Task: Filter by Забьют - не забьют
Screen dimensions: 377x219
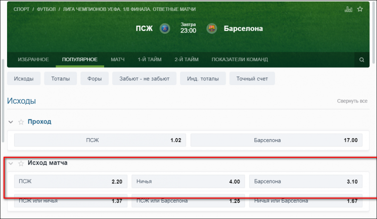Action: (x=144, y=78)
